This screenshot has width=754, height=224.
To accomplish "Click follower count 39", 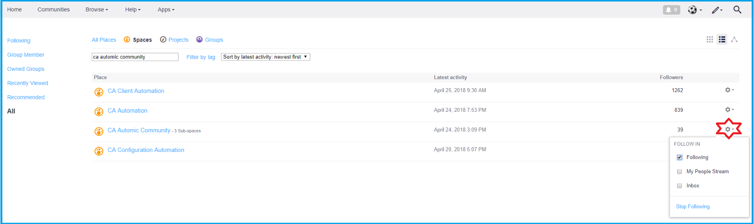I will coord(680,130).
